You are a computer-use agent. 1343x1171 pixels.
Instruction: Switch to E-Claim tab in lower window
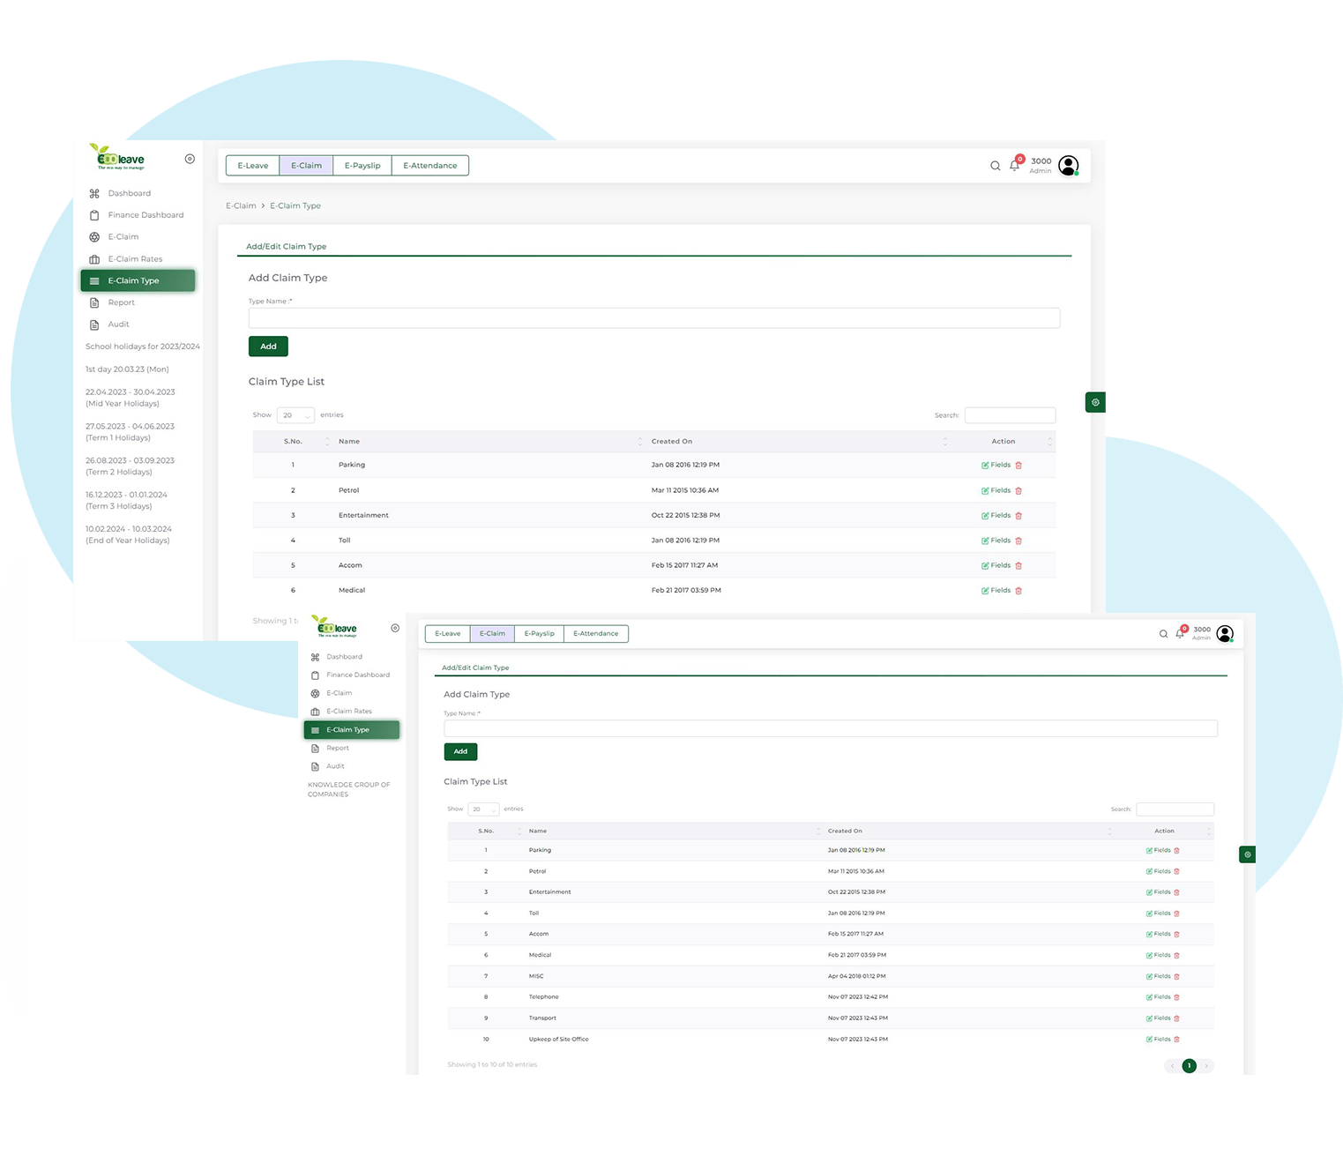click(x=492, y=634)
